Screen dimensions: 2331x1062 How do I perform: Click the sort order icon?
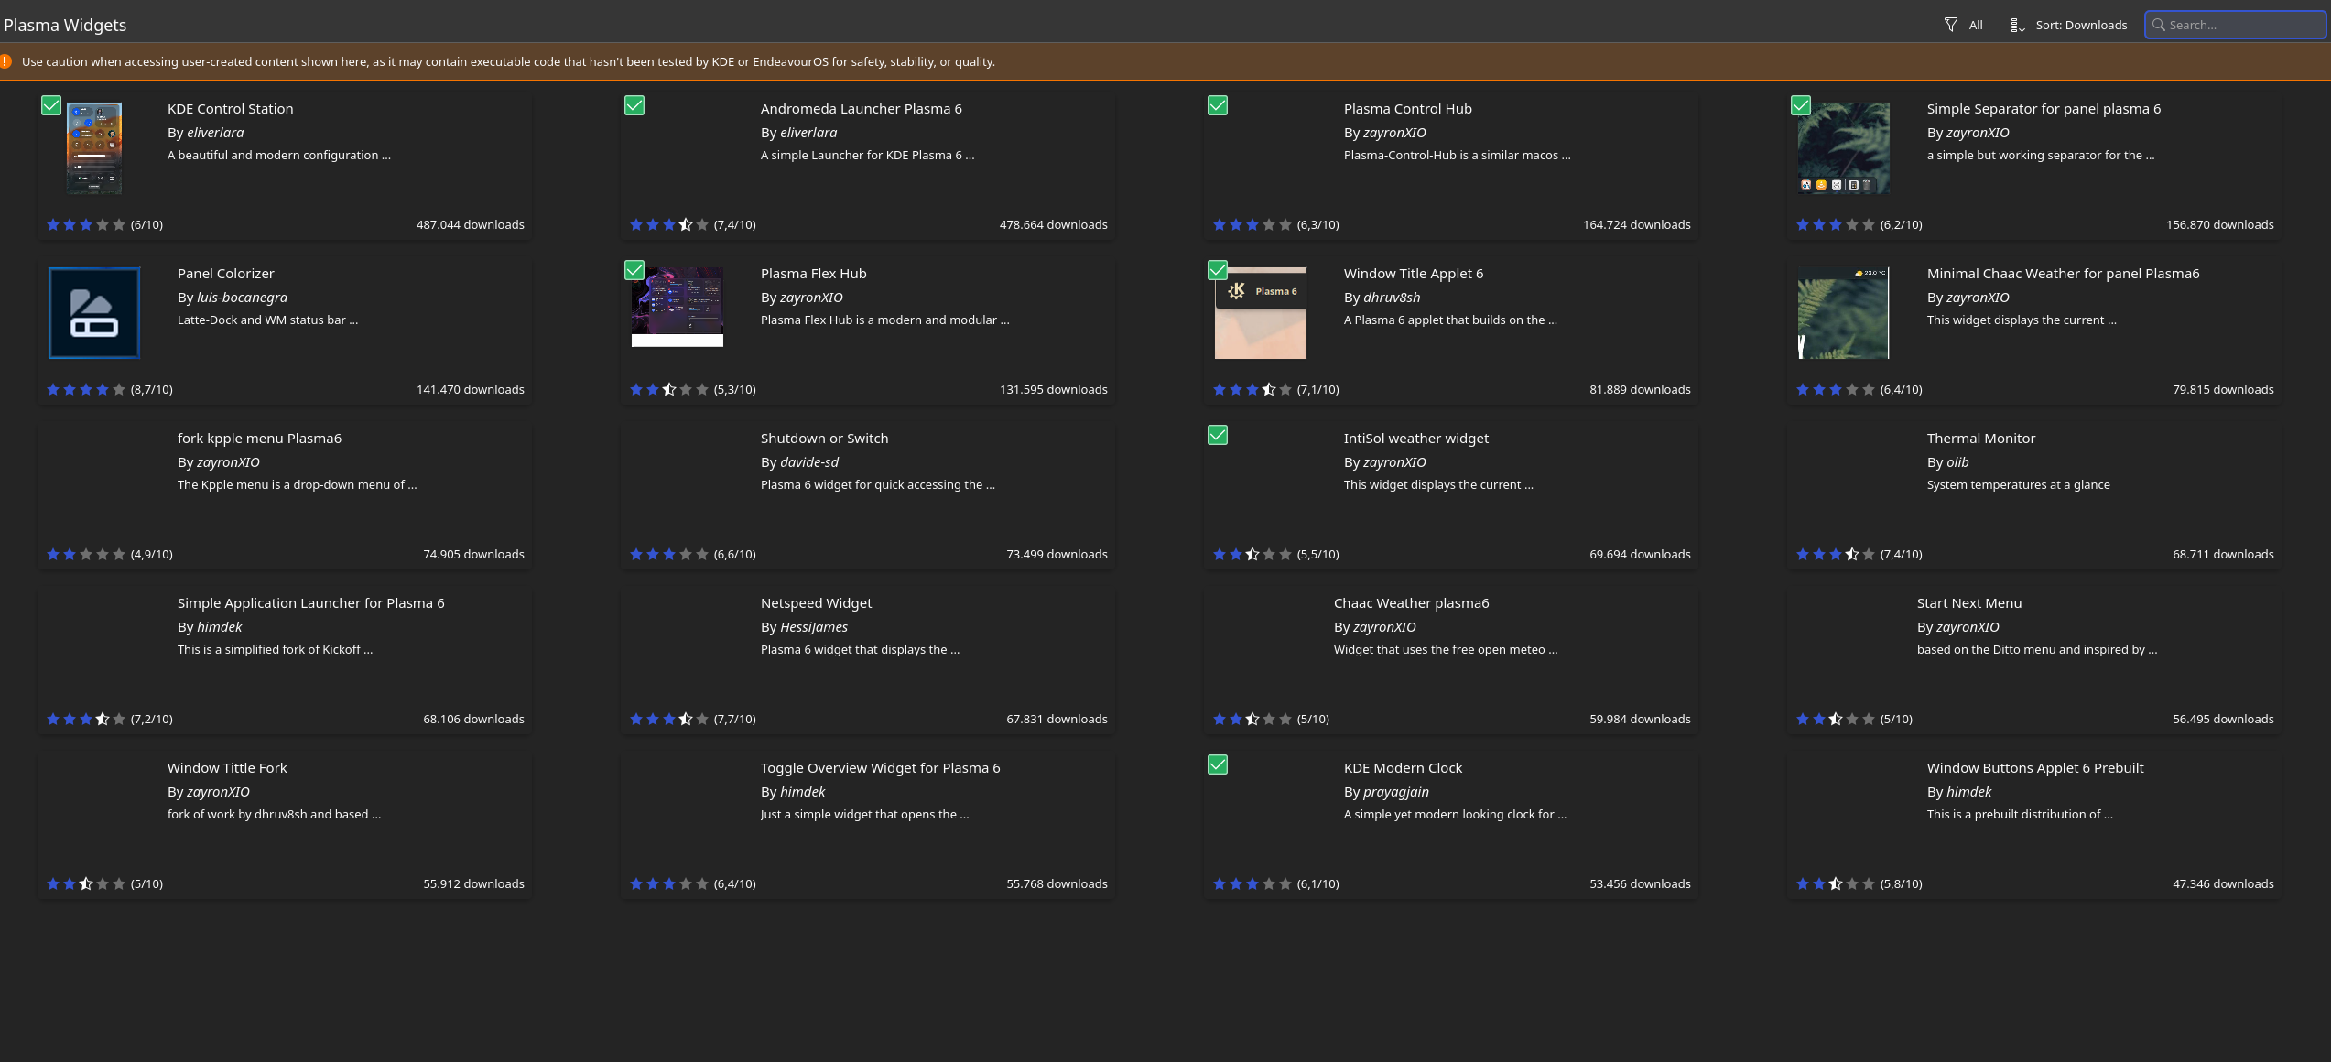[x=2017, y=25]
